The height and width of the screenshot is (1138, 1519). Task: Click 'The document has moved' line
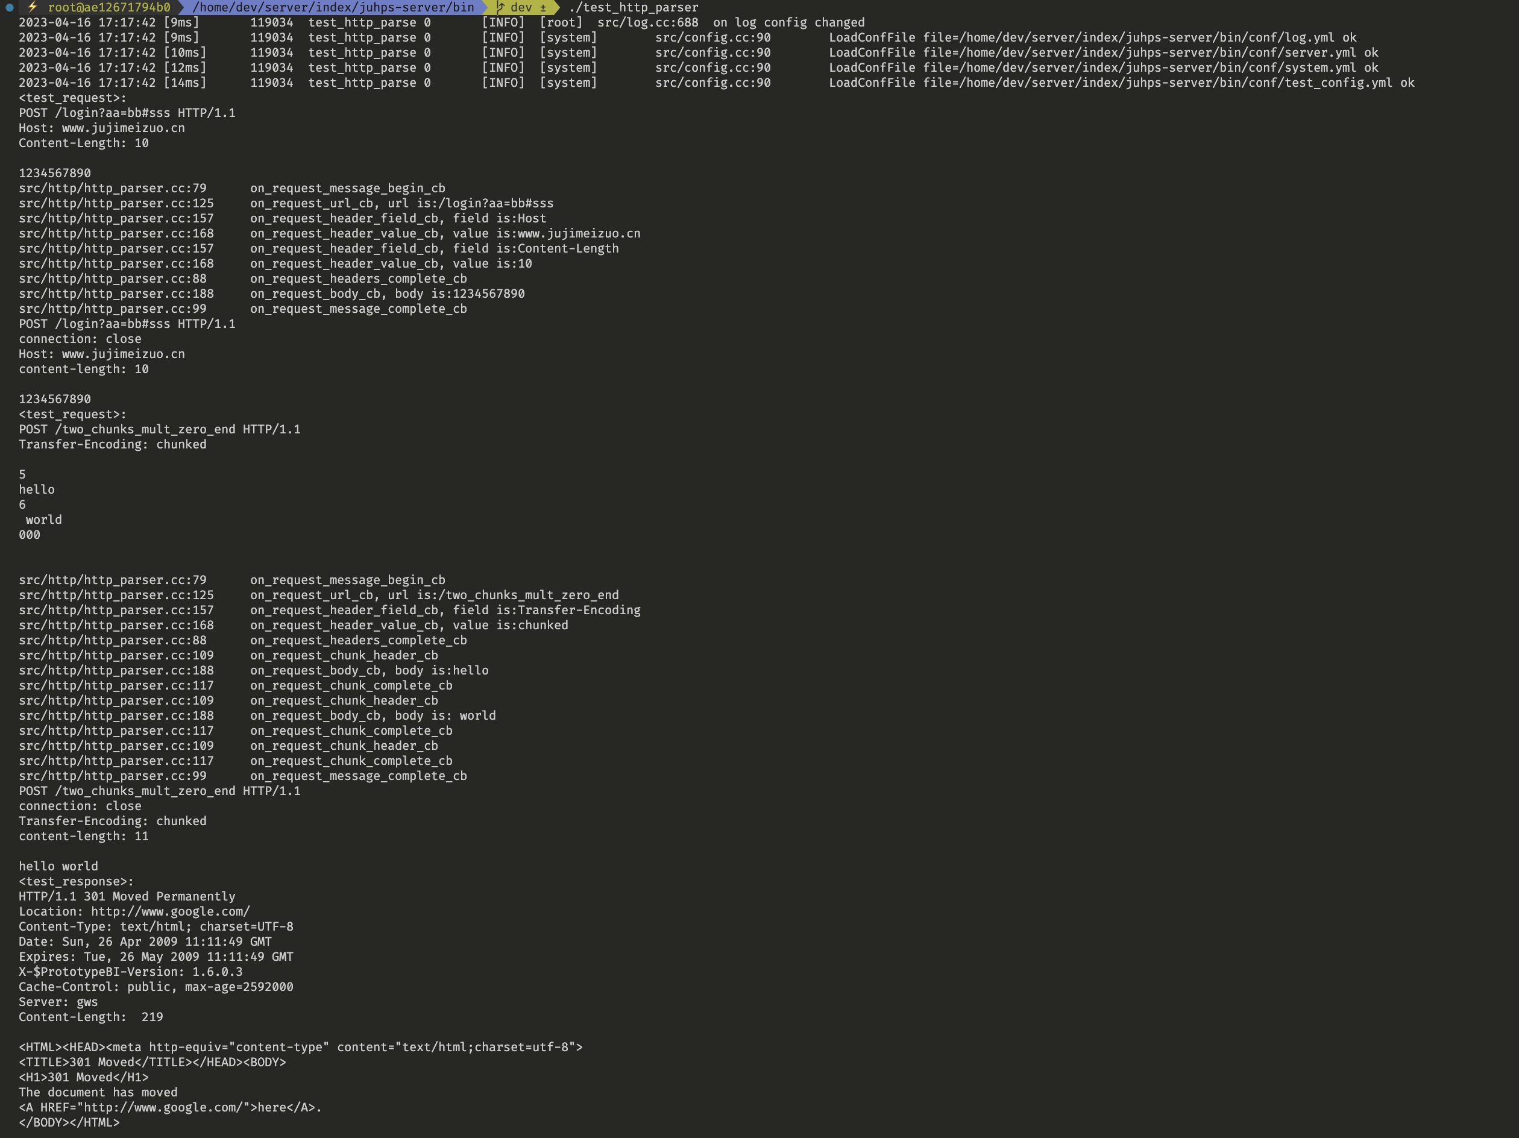98,1093
